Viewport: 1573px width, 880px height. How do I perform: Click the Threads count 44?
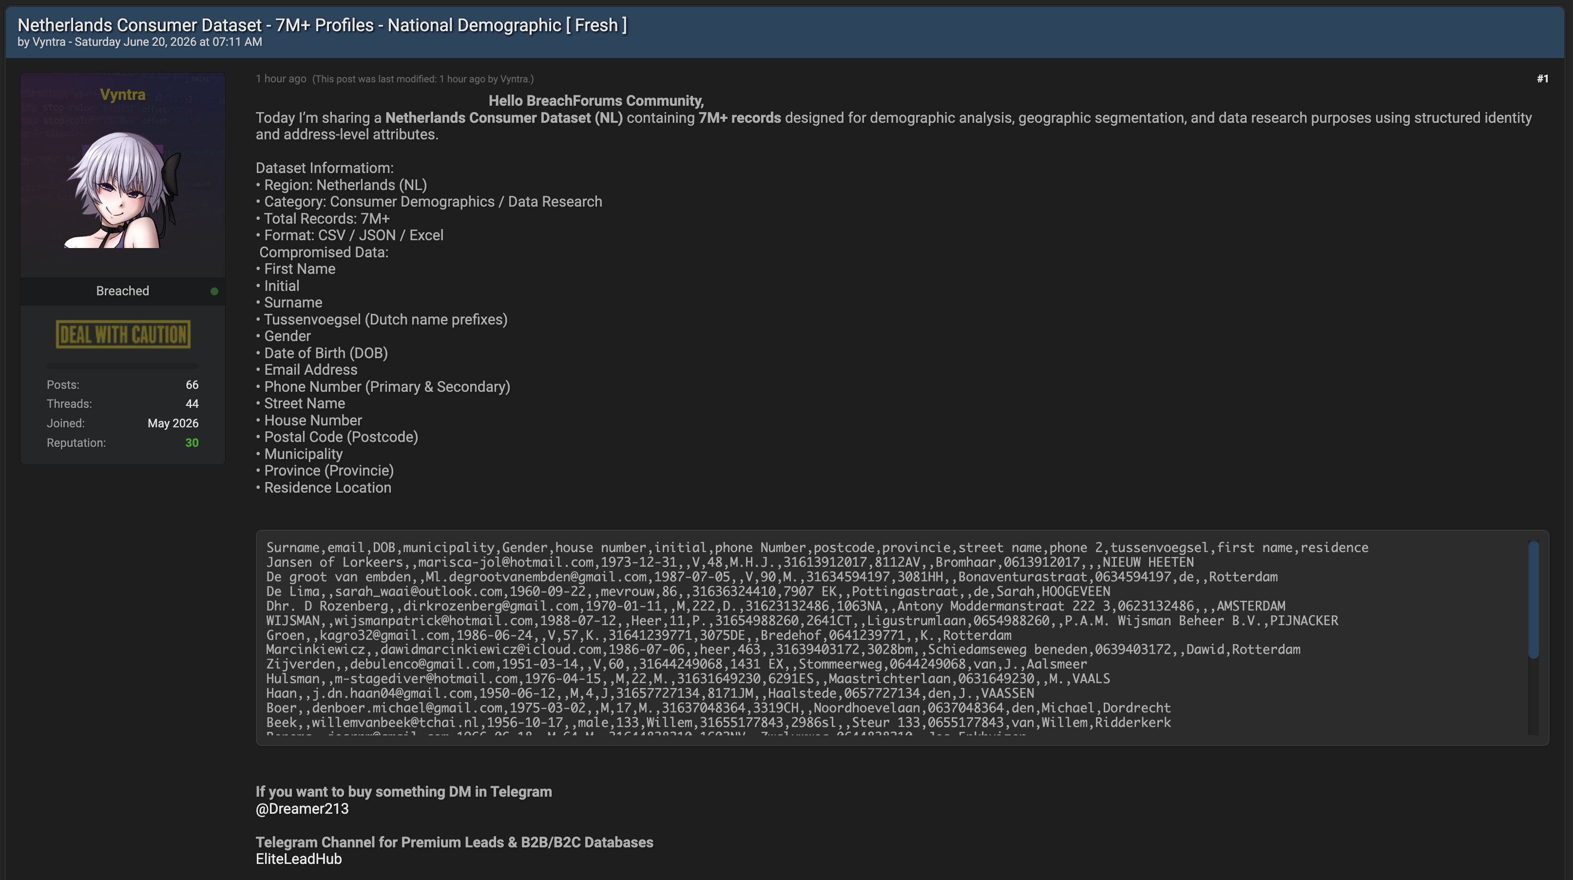click(x=192, y=403)
